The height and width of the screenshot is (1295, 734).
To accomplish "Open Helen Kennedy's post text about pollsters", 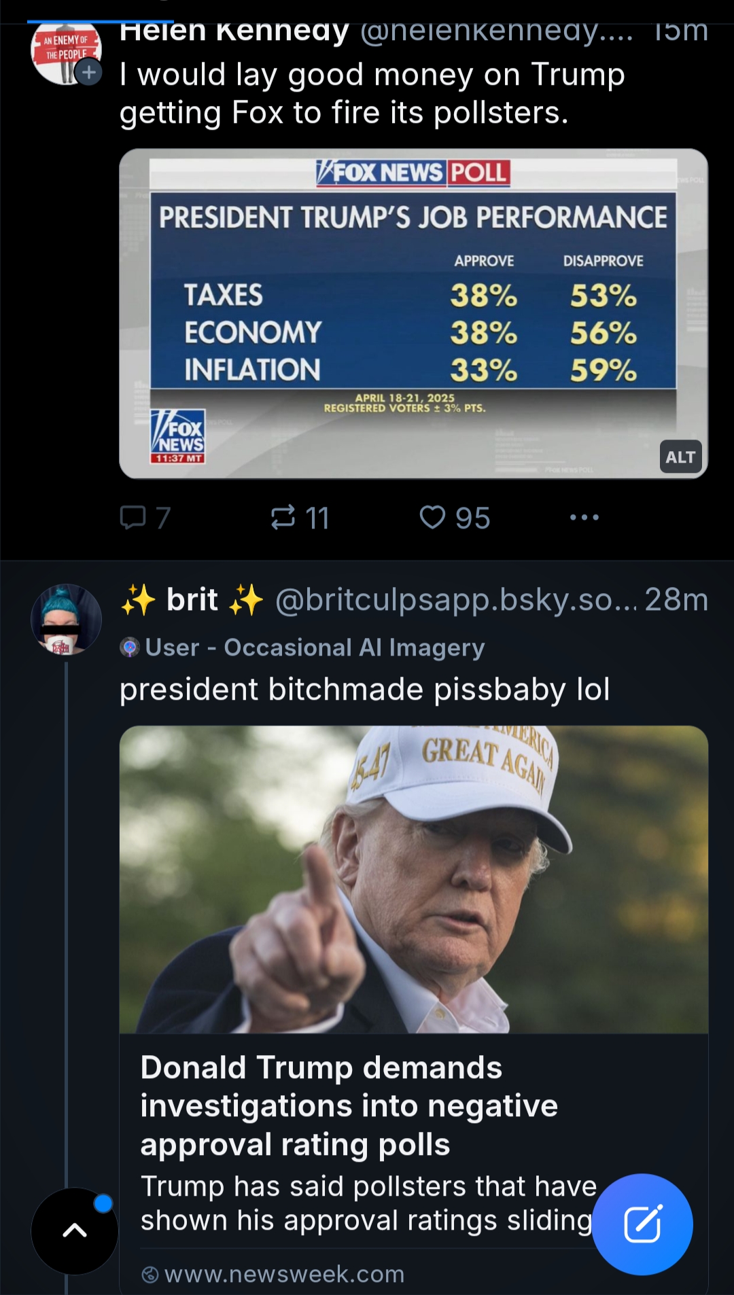I will (x=372, y=93).
